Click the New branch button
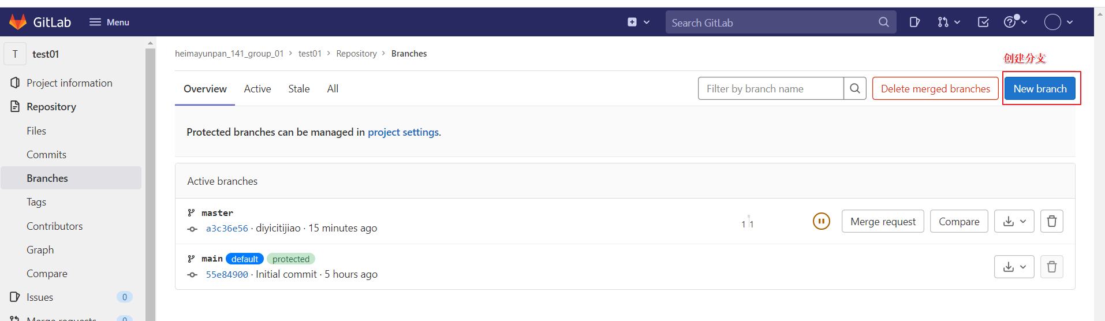1105x321 pixels. (1039, 89)
